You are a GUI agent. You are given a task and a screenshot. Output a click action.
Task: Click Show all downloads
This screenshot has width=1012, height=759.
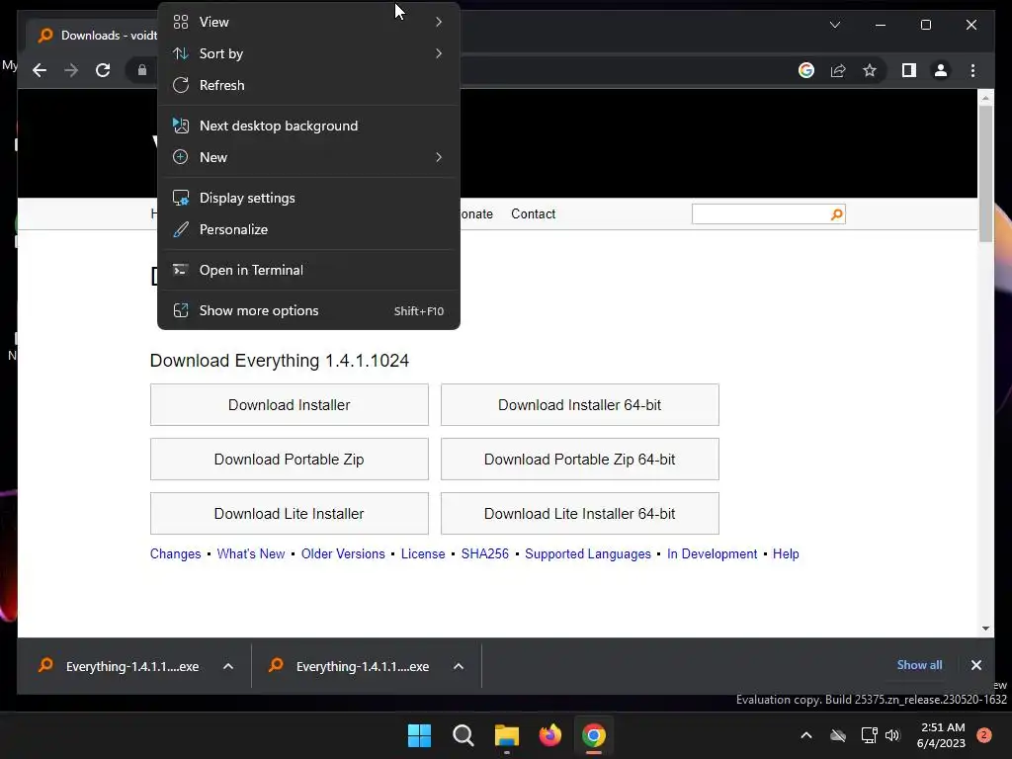point(919,665)
